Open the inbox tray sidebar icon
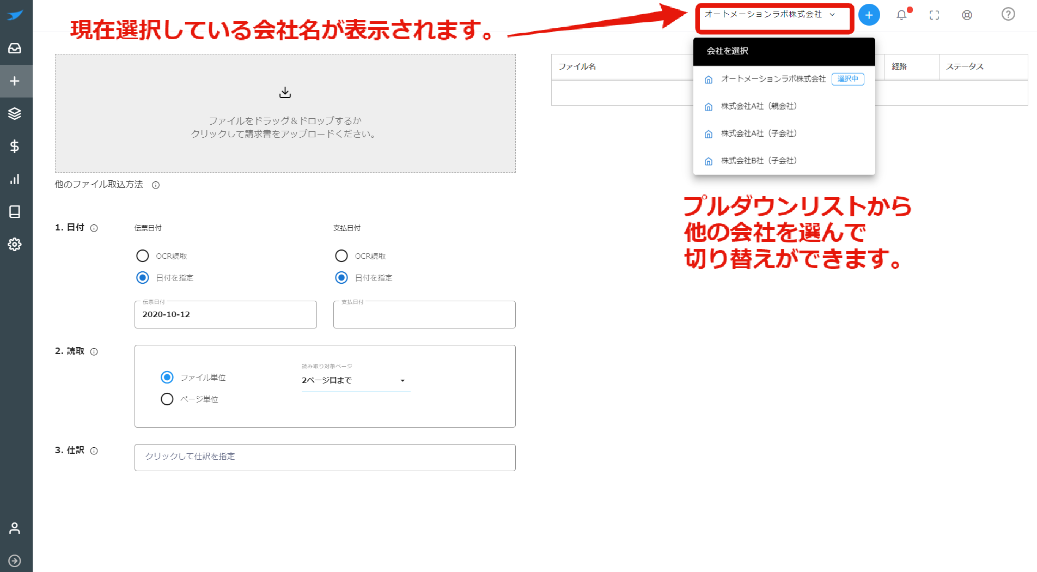The width and height of the screenshot is (1037, 572). [15, 48]
